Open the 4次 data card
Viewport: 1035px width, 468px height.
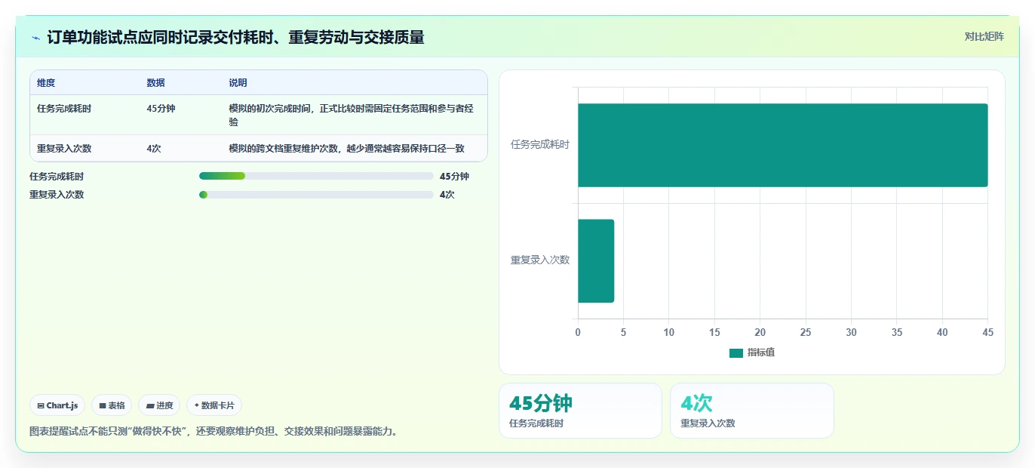pyautogui.click(x=751, y=411)
